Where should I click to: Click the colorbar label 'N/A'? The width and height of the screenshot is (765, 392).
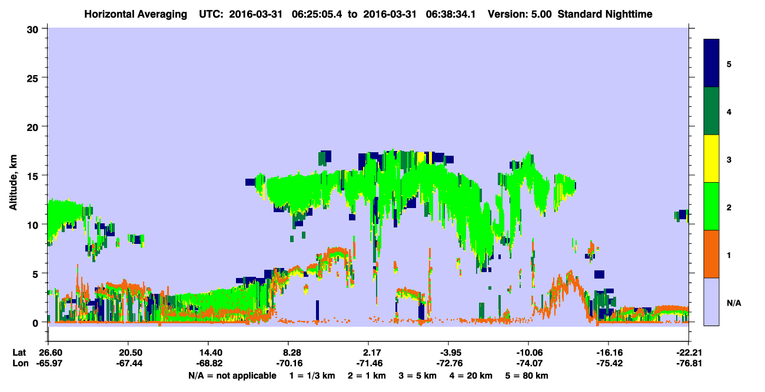[733, 303]
